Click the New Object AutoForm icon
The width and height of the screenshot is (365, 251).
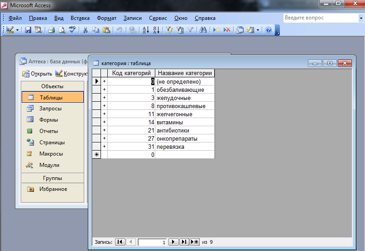[x=250, y=30]
